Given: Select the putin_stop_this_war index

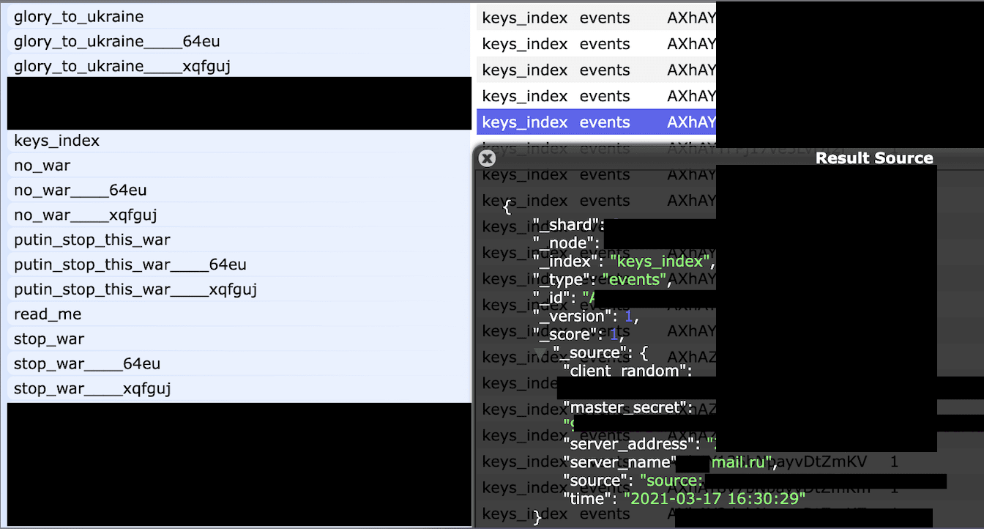Looking at the screenshot, I should [239, 240].
